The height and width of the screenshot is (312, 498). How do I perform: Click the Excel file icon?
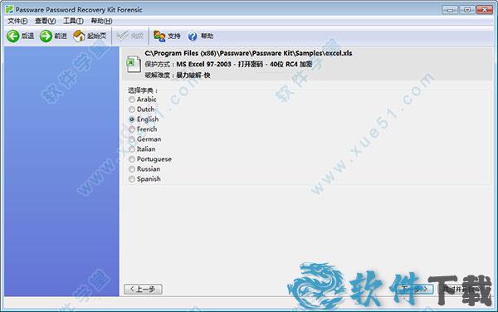point(134,64)
